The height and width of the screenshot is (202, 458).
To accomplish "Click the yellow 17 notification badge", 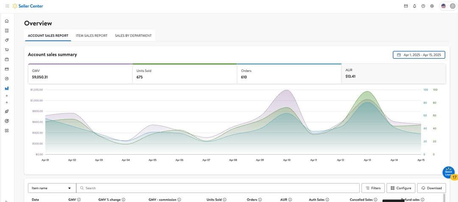I will point(455,177).
